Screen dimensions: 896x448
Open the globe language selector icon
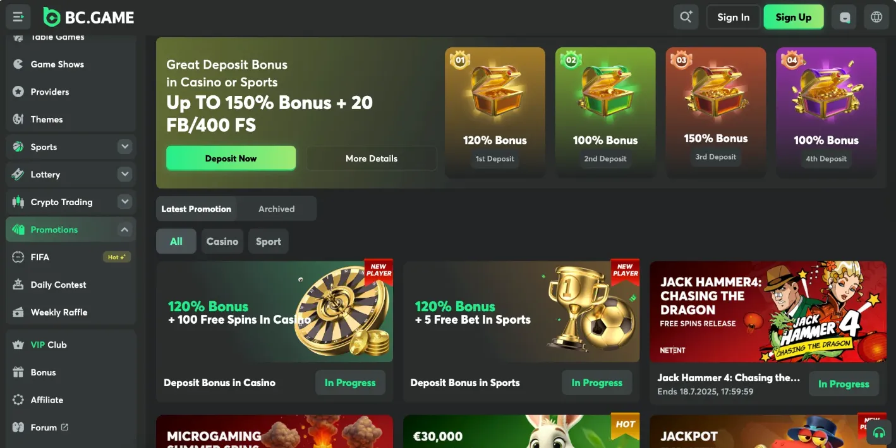(x=876, y=17)
